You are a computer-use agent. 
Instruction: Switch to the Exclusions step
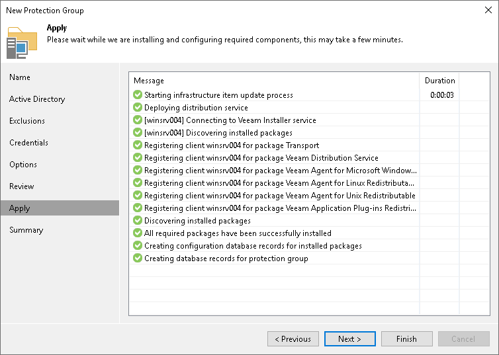point(27,121)
